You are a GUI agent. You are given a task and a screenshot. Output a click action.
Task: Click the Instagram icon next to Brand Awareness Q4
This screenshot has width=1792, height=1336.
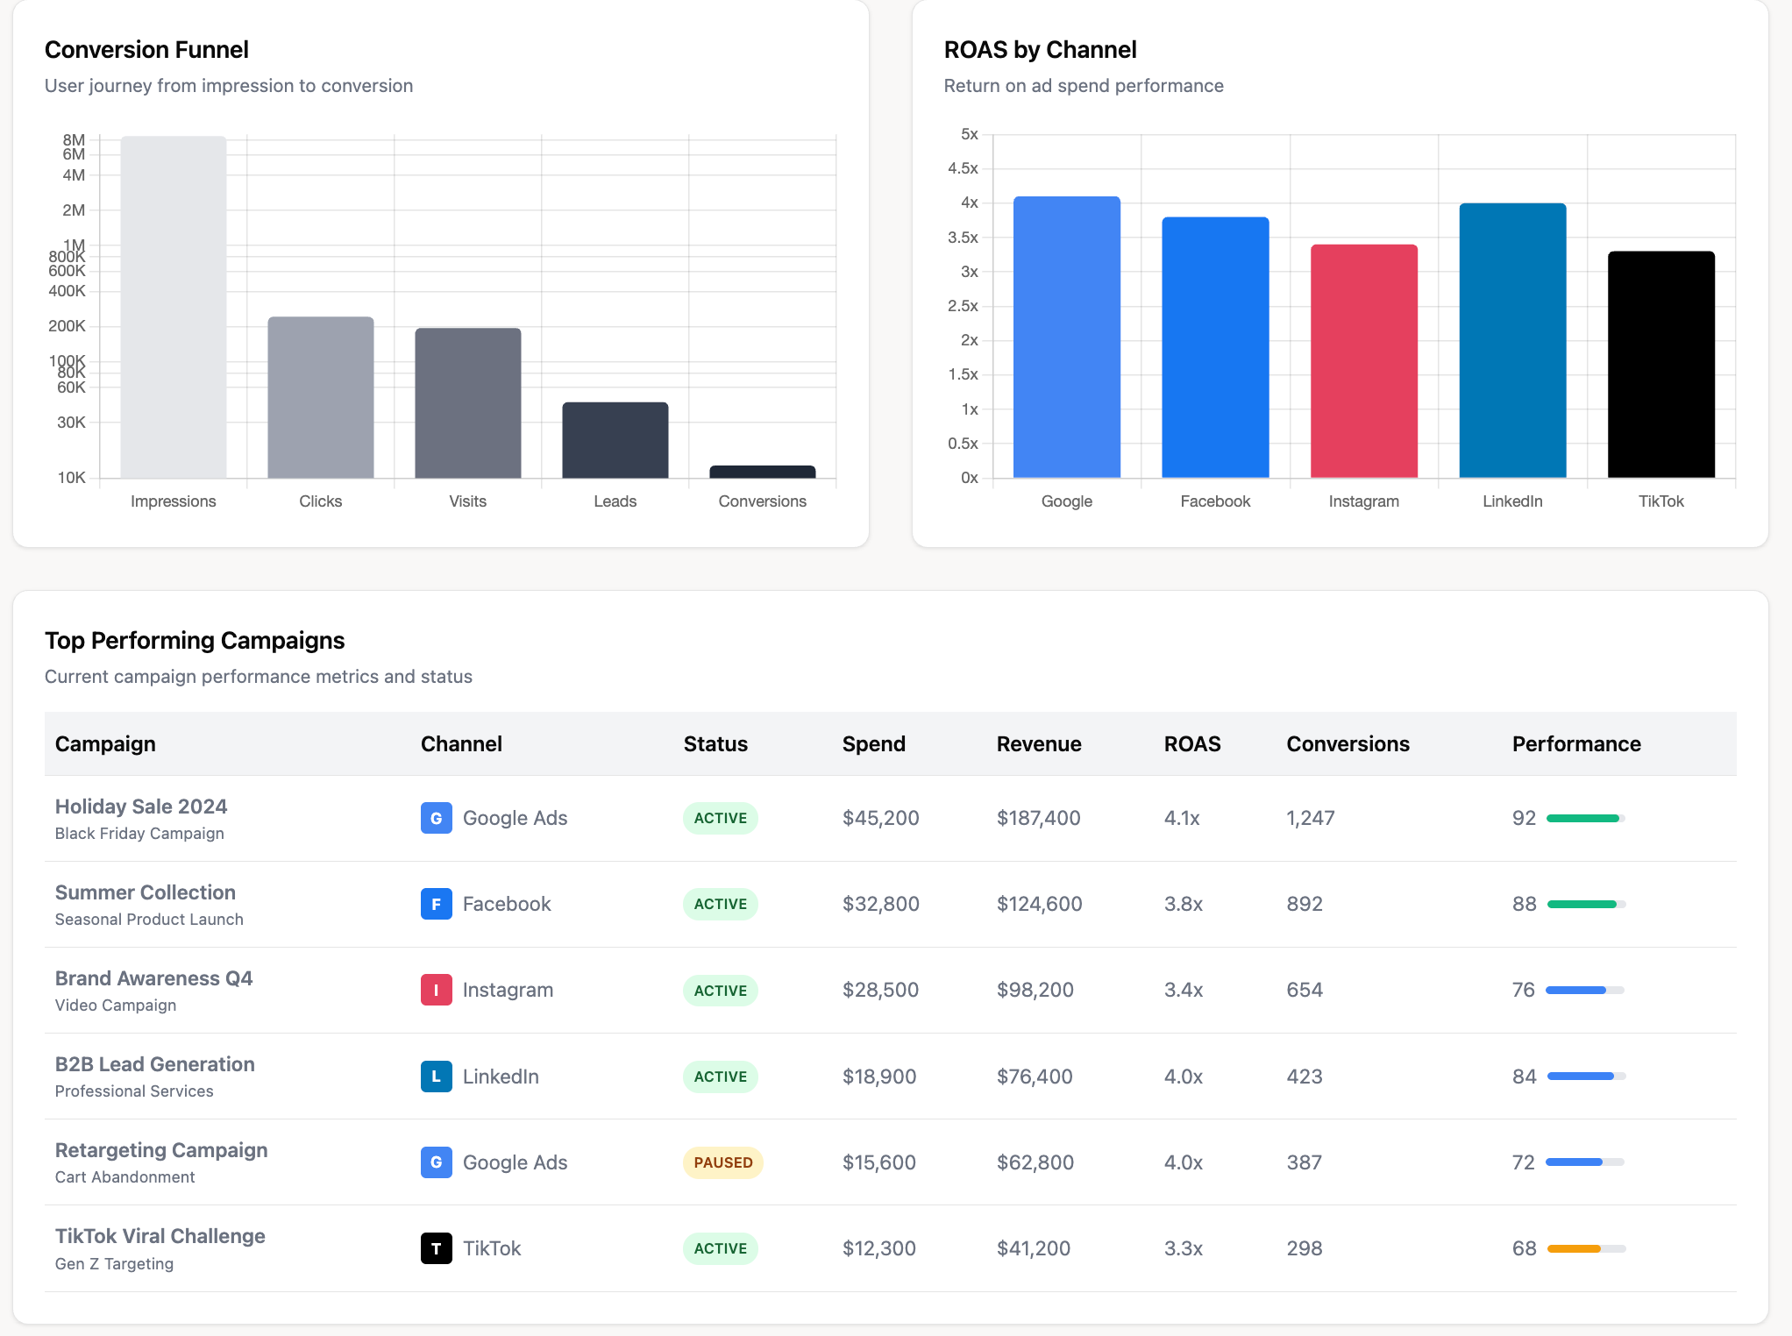tap(436, 990)
